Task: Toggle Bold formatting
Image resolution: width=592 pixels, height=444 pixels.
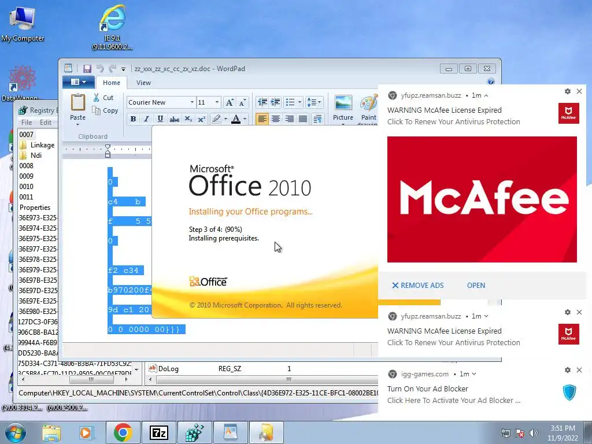Action: (133, 119)
